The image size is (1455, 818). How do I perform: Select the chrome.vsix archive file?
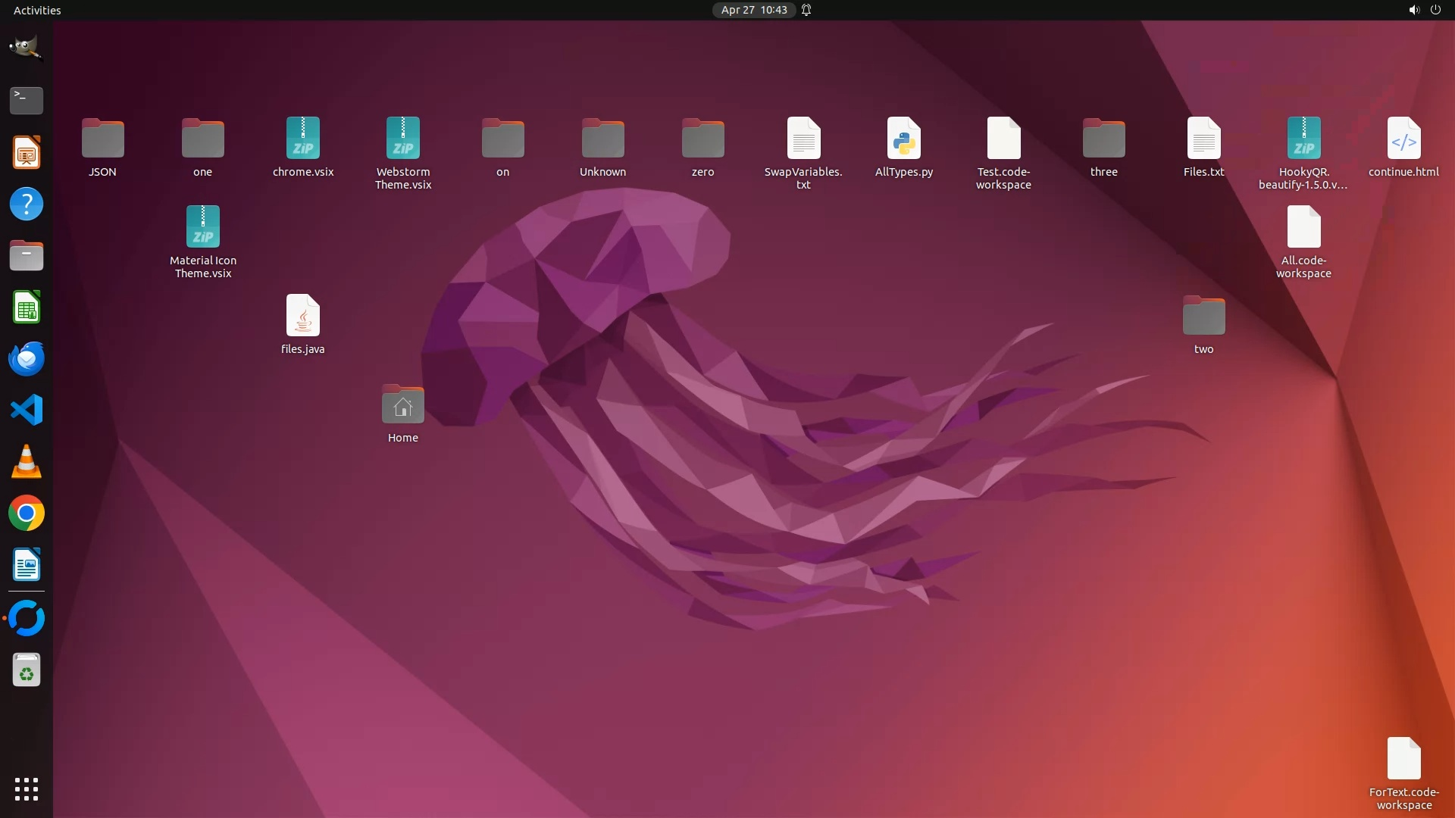point(302,139)
